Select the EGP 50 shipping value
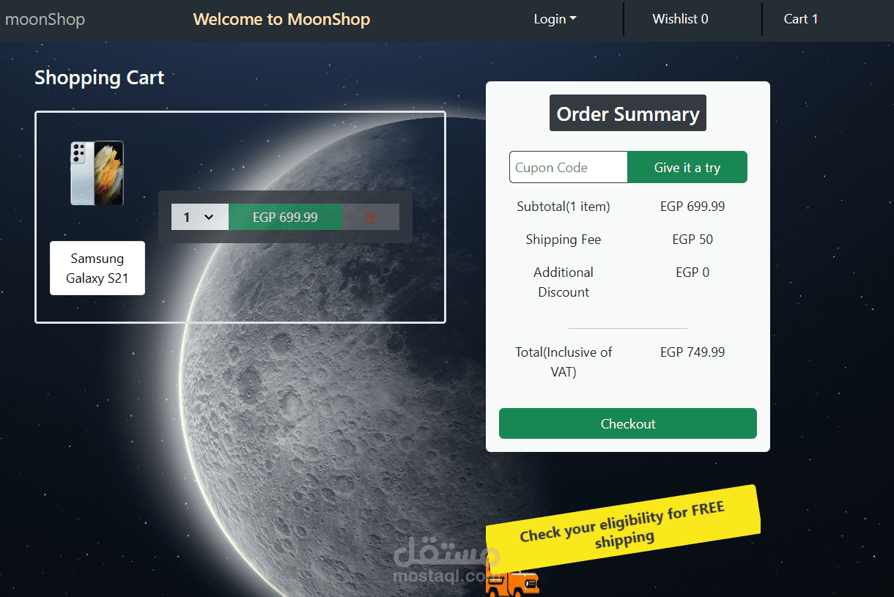The width and height of the screenshot is (894, 597). (692, 240)
